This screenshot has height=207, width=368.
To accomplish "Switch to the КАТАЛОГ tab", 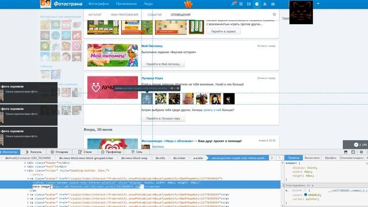I will coord(95,14).
